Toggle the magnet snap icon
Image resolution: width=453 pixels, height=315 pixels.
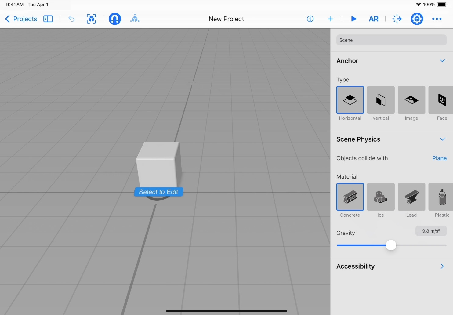[115, 19]
